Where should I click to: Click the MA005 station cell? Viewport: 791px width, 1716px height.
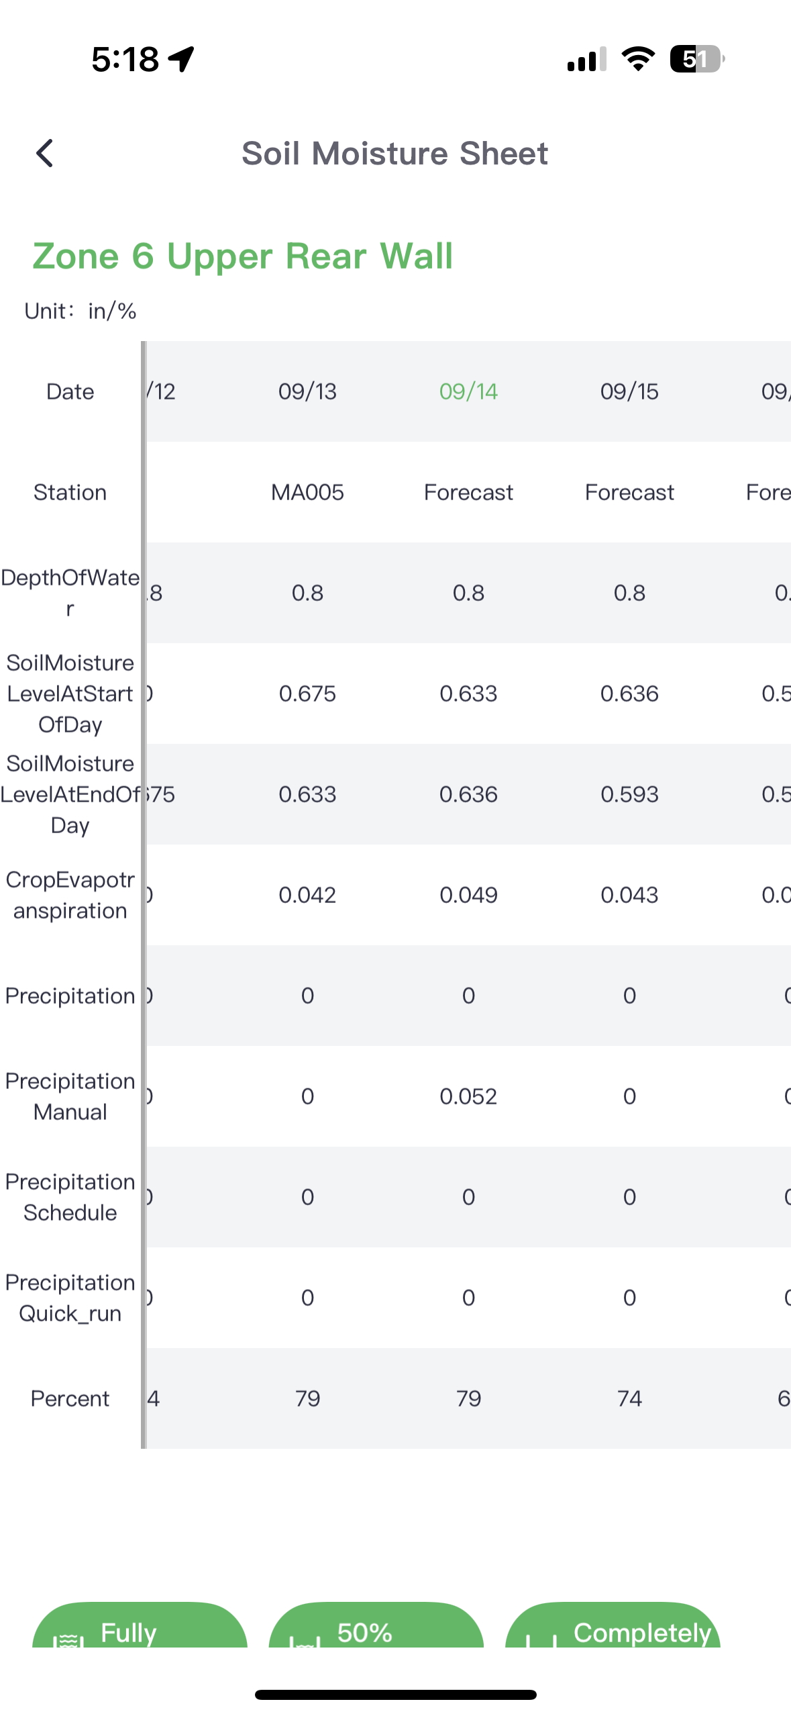pyautogui.click(x=307, y=492)
